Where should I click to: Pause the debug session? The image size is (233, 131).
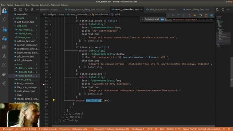(173, 15)
